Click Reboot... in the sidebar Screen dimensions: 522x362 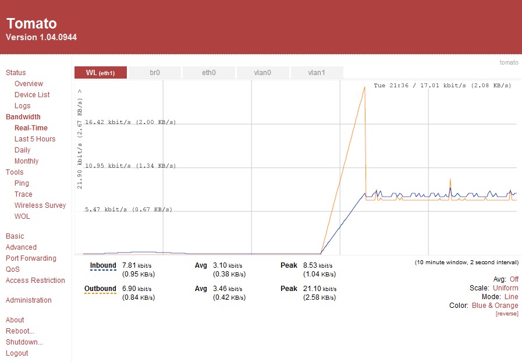point(20,331)
